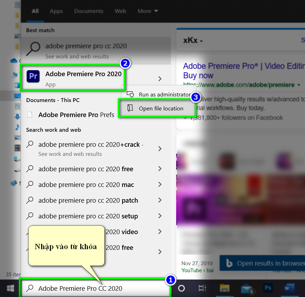Click the taskbar search input box
Viewport: 305px width, 297px height.
tap(95, 288)
